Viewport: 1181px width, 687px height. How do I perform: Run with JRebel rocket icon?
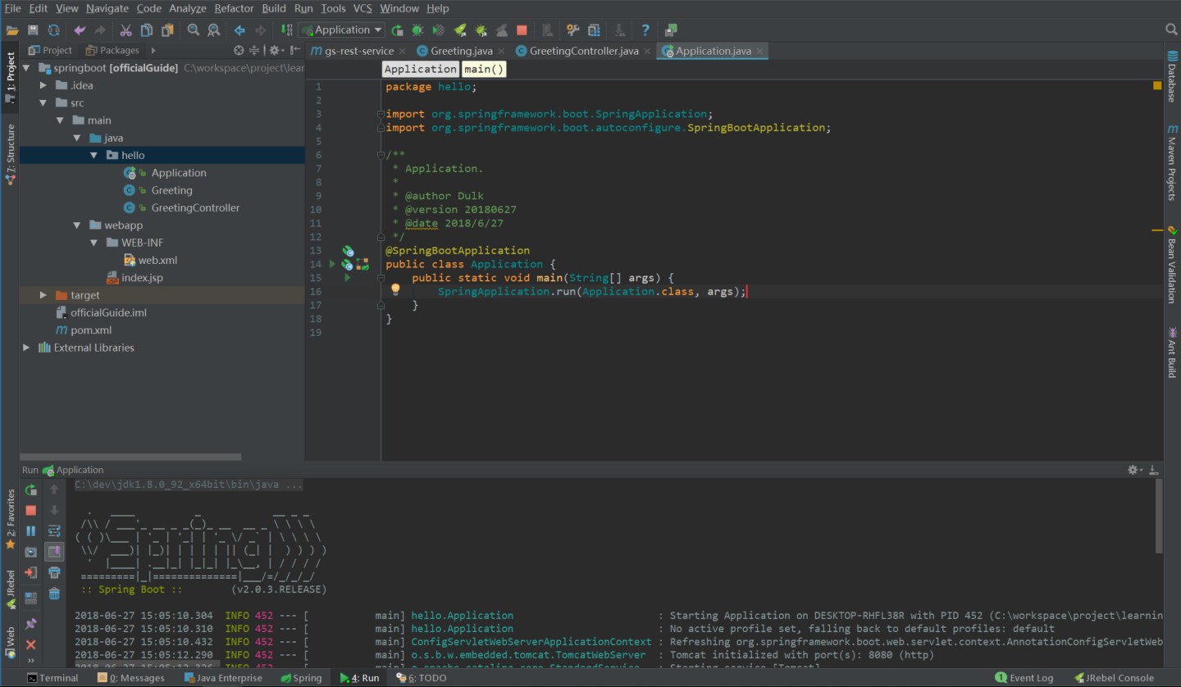pyautogui.click(x=459, y=30)
